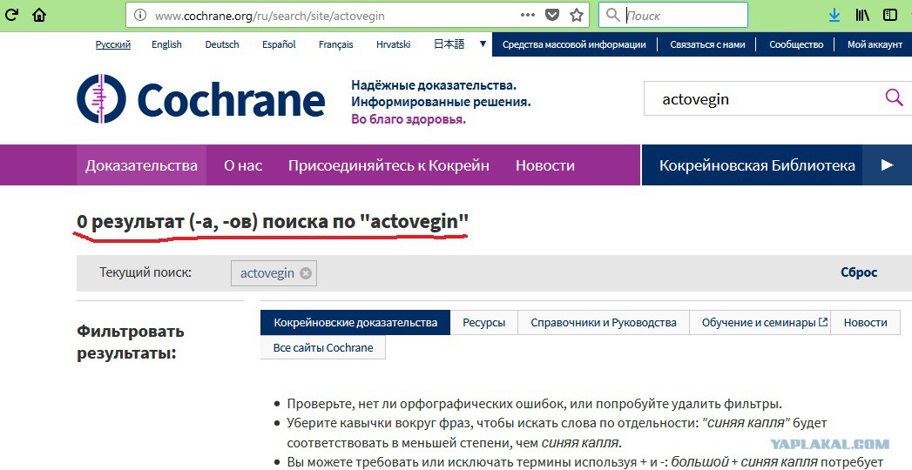912x470 pixels.
Task: Click the Текущий поиск label
Action: coord(145,272)
